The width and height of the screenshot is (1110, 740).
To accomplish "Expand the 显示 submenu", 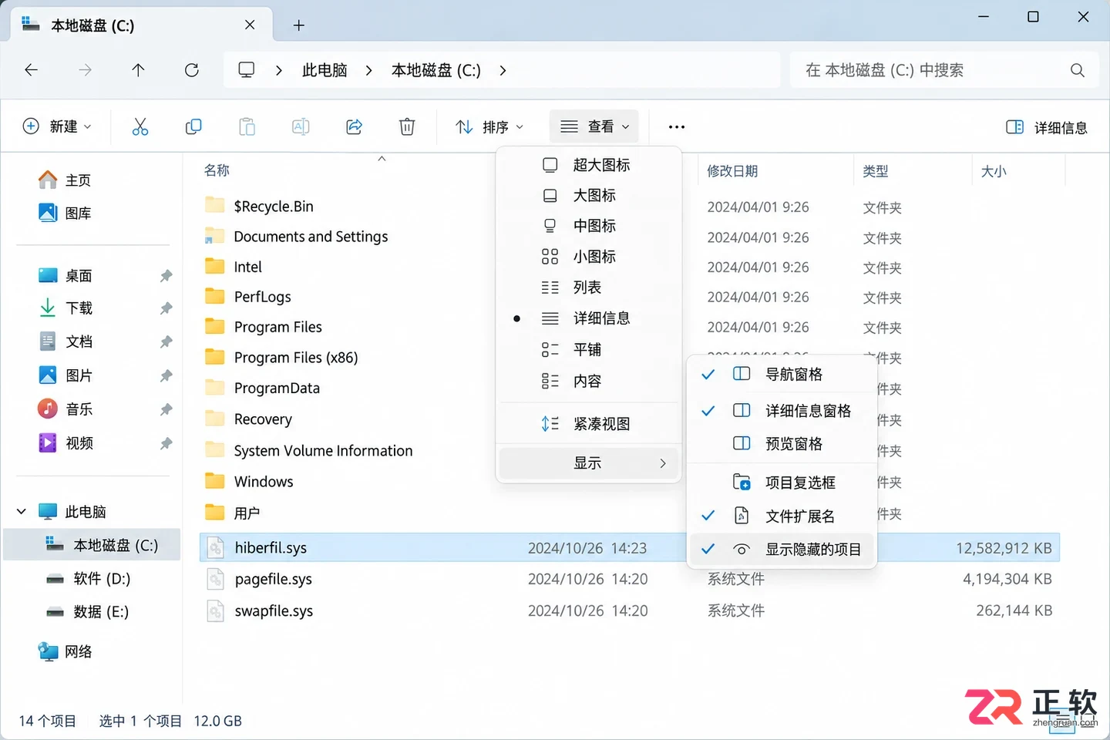I will [x=589, y=462].
